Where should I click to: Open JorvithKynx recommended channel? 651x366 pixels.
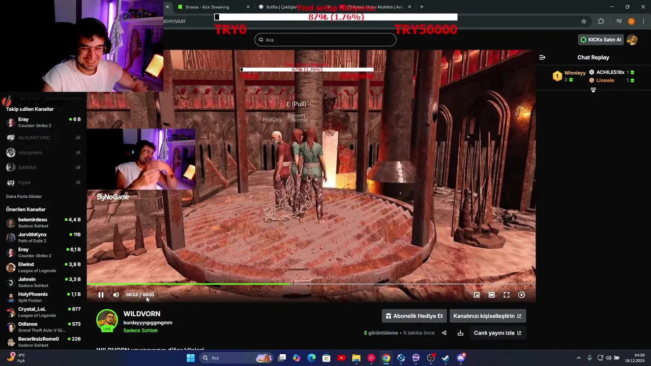(x=43, y=237)
